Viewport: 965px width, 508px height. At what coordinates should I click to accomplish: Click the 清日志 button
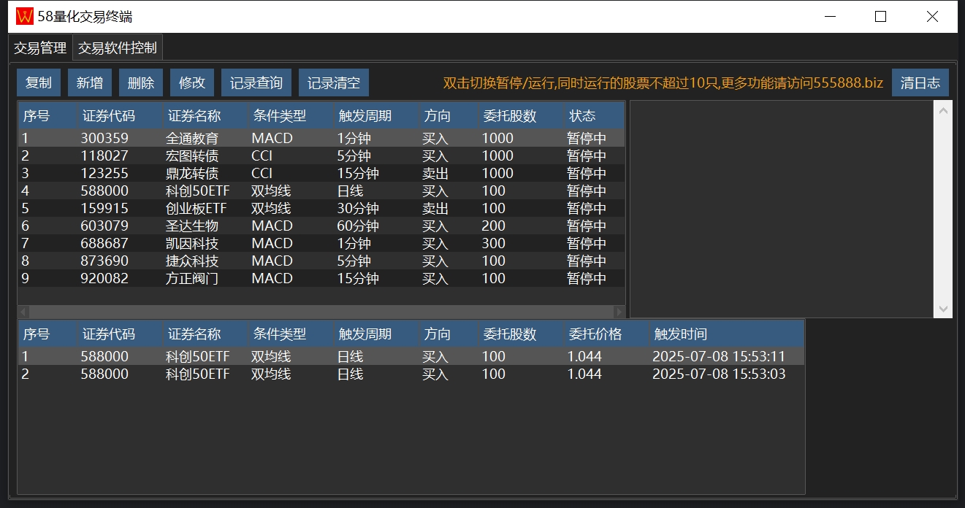(920, 83)
